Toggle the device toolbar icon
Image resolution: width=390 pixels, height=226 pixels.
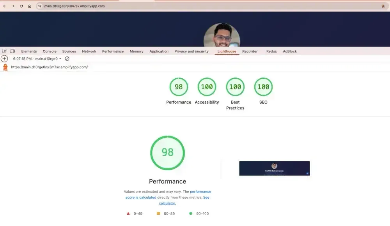[x=12, y=51]
